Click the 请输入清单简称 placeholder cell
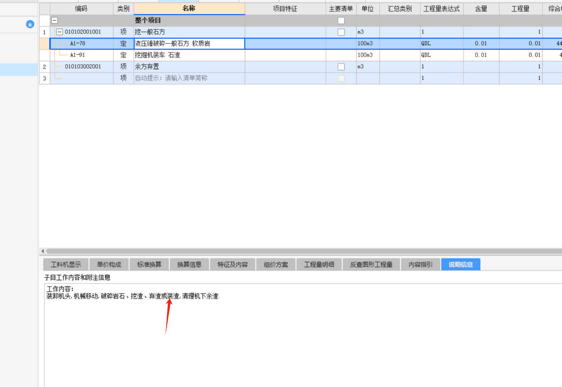 point(189,78)
